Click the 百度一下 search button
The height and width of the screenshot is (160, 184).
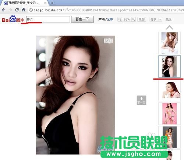coord(82,19)
